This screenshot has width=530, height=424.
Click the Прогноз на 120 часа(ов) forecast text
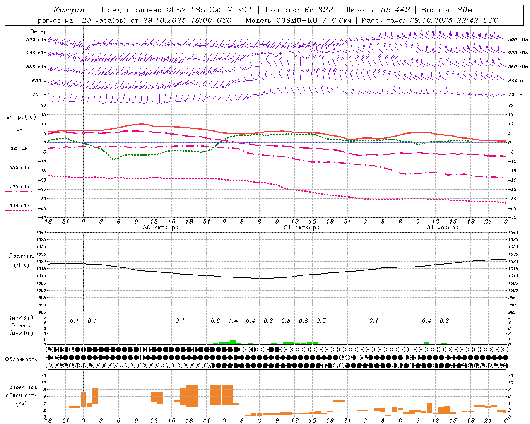pos(79,20)
